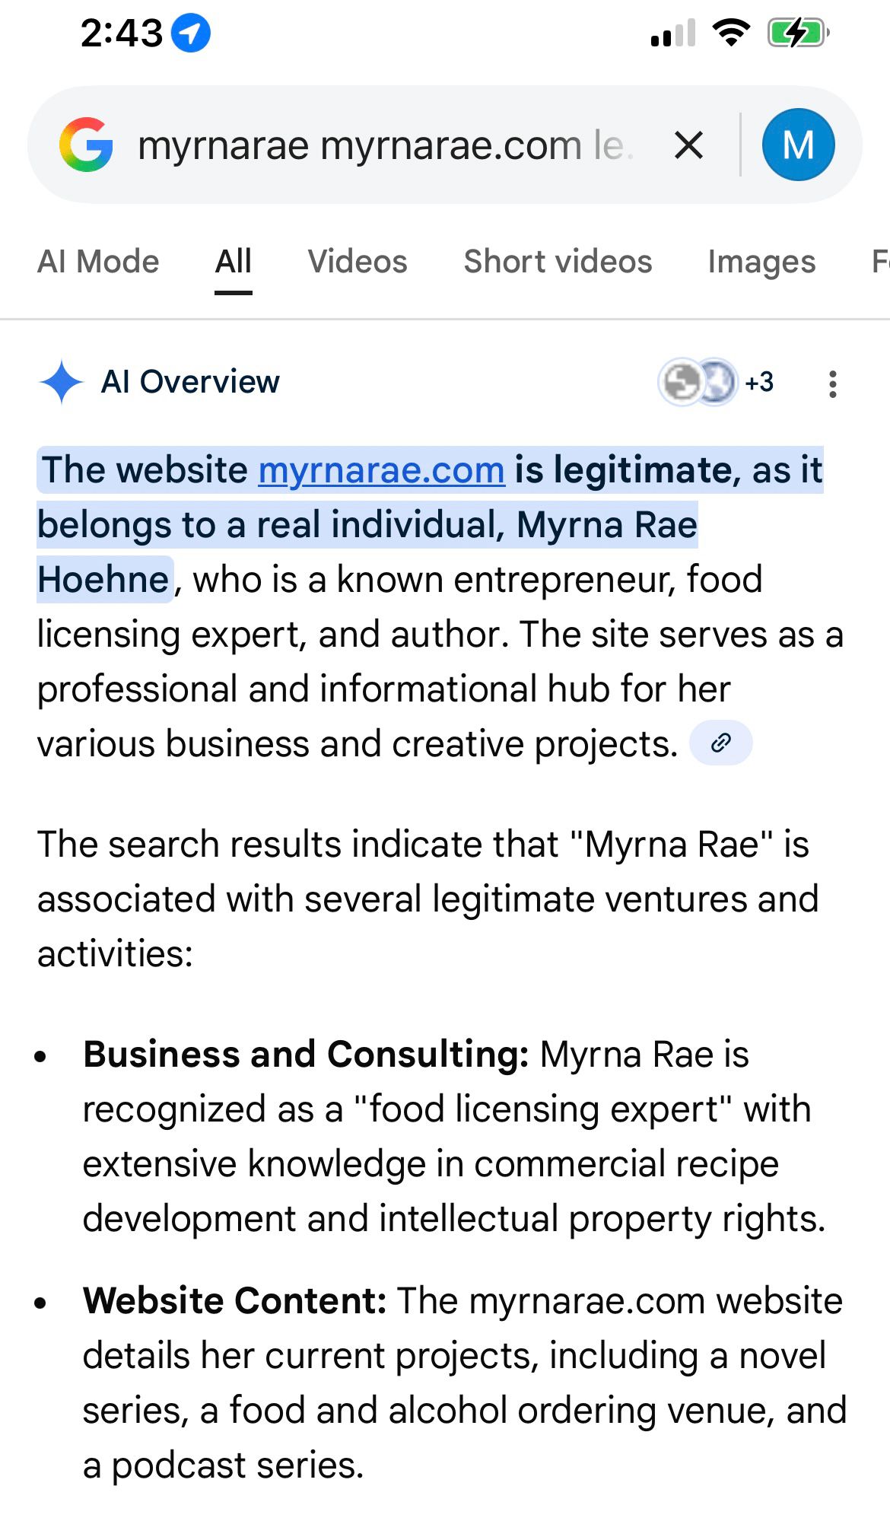Tap the location arrow in status bar

[x=190, y=33]
